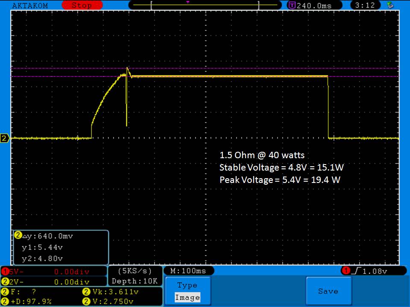Click the rising edge trigger icon
This screenshot has width=410, height=307.
(356, 271)
